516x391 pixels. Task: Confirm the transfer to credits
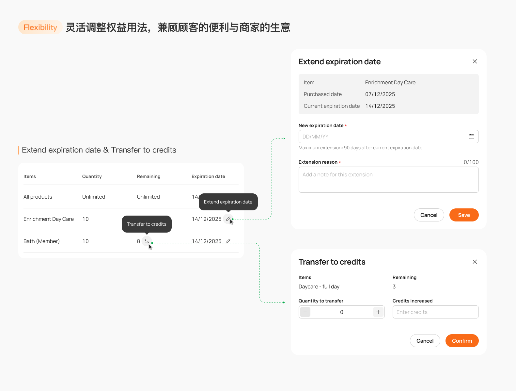[x=462, y=341]
